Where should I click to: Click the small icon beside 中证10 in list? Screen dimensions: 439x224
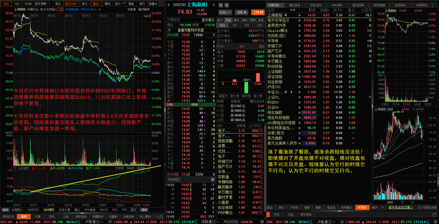pos(286,92)
